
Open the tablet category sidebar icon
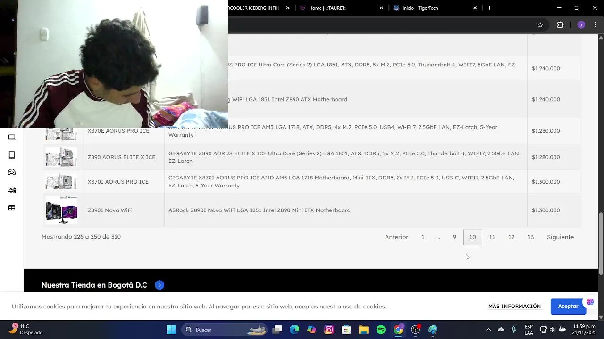click(x=12, y=155)
